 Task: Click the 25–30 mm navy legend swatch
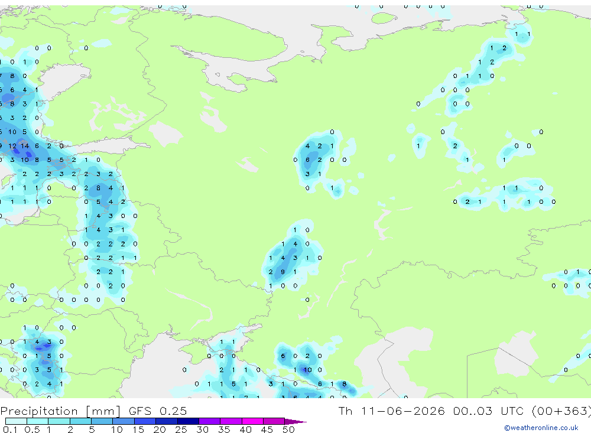pos(188,421)
